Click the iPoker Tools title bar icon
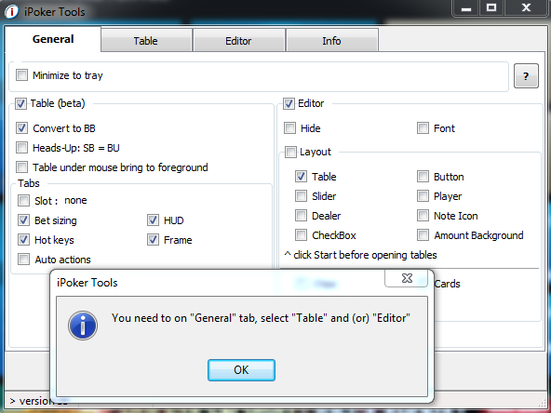This screenshot has width=551, height=413. [11, 12]
